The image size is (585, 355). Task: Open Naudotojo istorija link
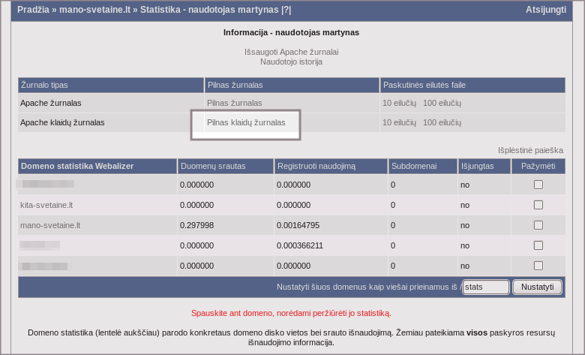(x=291, y=62)
